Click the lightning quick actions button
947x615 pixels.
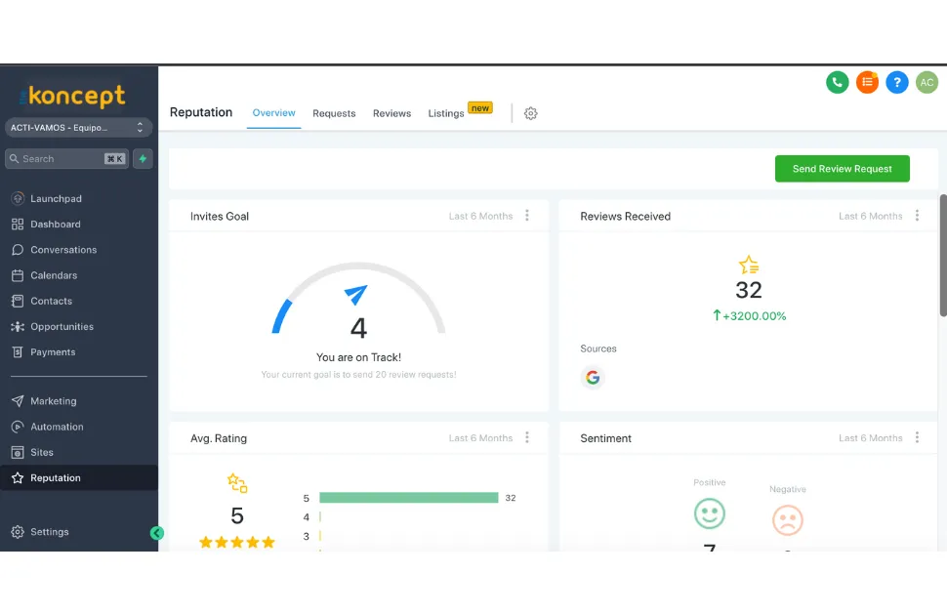143,159
